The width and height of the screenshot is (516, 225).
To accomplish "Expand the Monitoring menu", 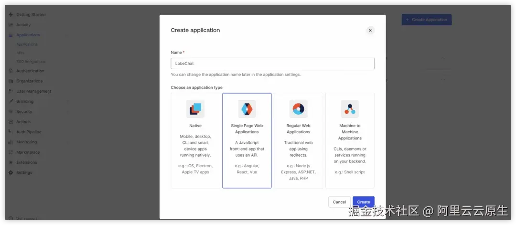I will tap(27, 142).
